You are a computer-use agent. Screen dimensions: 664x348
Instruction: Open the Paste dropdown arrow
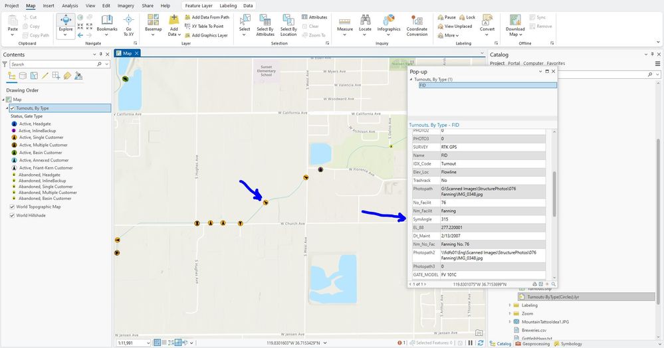click(12, 35)
